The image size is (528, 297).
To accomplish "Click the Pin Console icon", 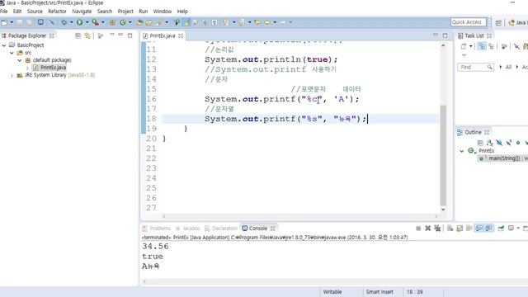I will 501,229.
